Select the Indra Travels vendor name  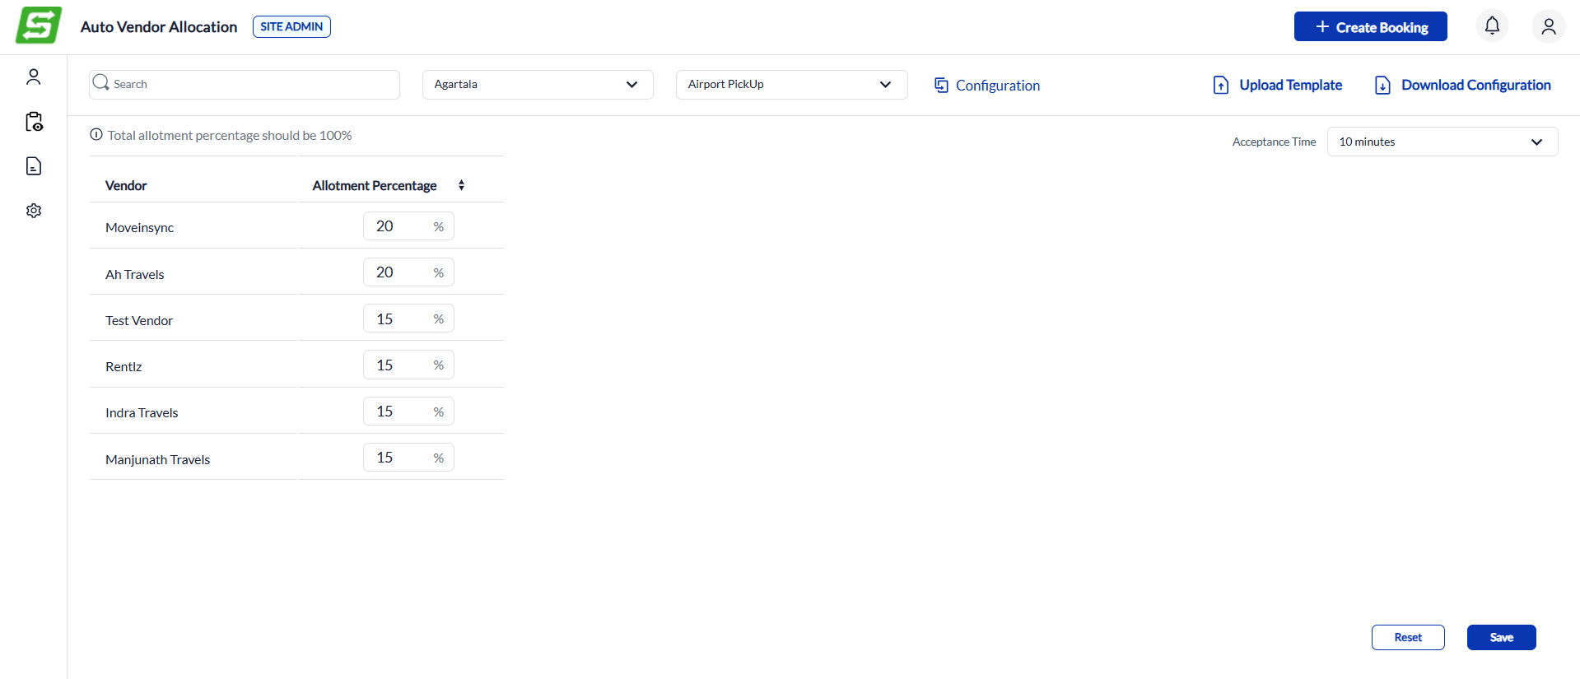(x=142, y=412)
